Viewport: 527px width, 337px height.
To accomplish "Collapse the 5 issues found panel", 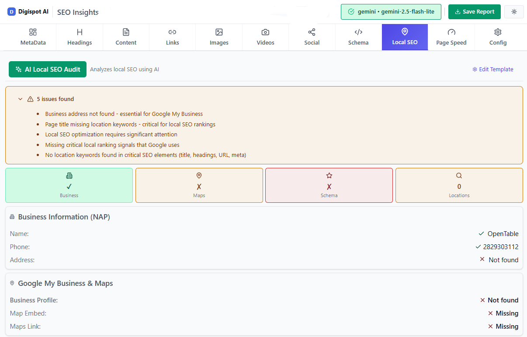I will (20, 99).
